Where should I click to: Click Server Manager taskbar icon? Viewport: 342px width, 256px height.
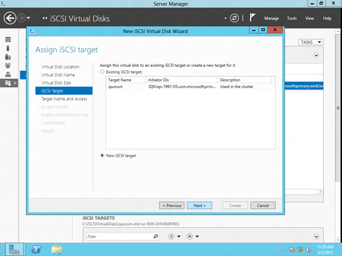coord(14,249)
